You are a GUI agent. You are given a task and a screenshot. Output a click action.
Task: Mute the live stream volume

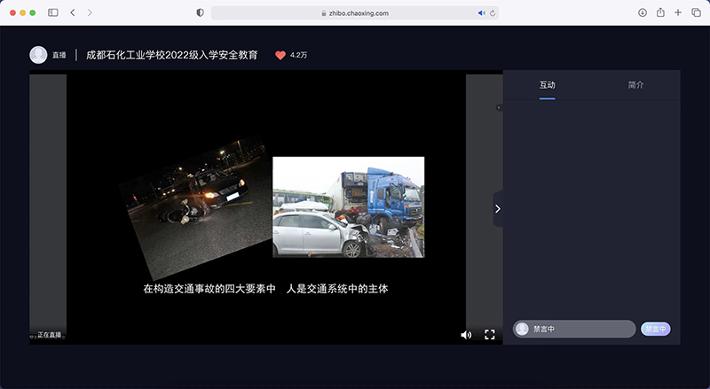(x=466, y=335)
